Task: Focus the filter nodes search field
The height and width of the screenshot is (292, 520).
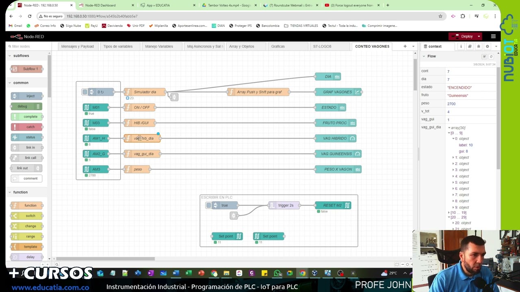Action: [x=28, y=46]
